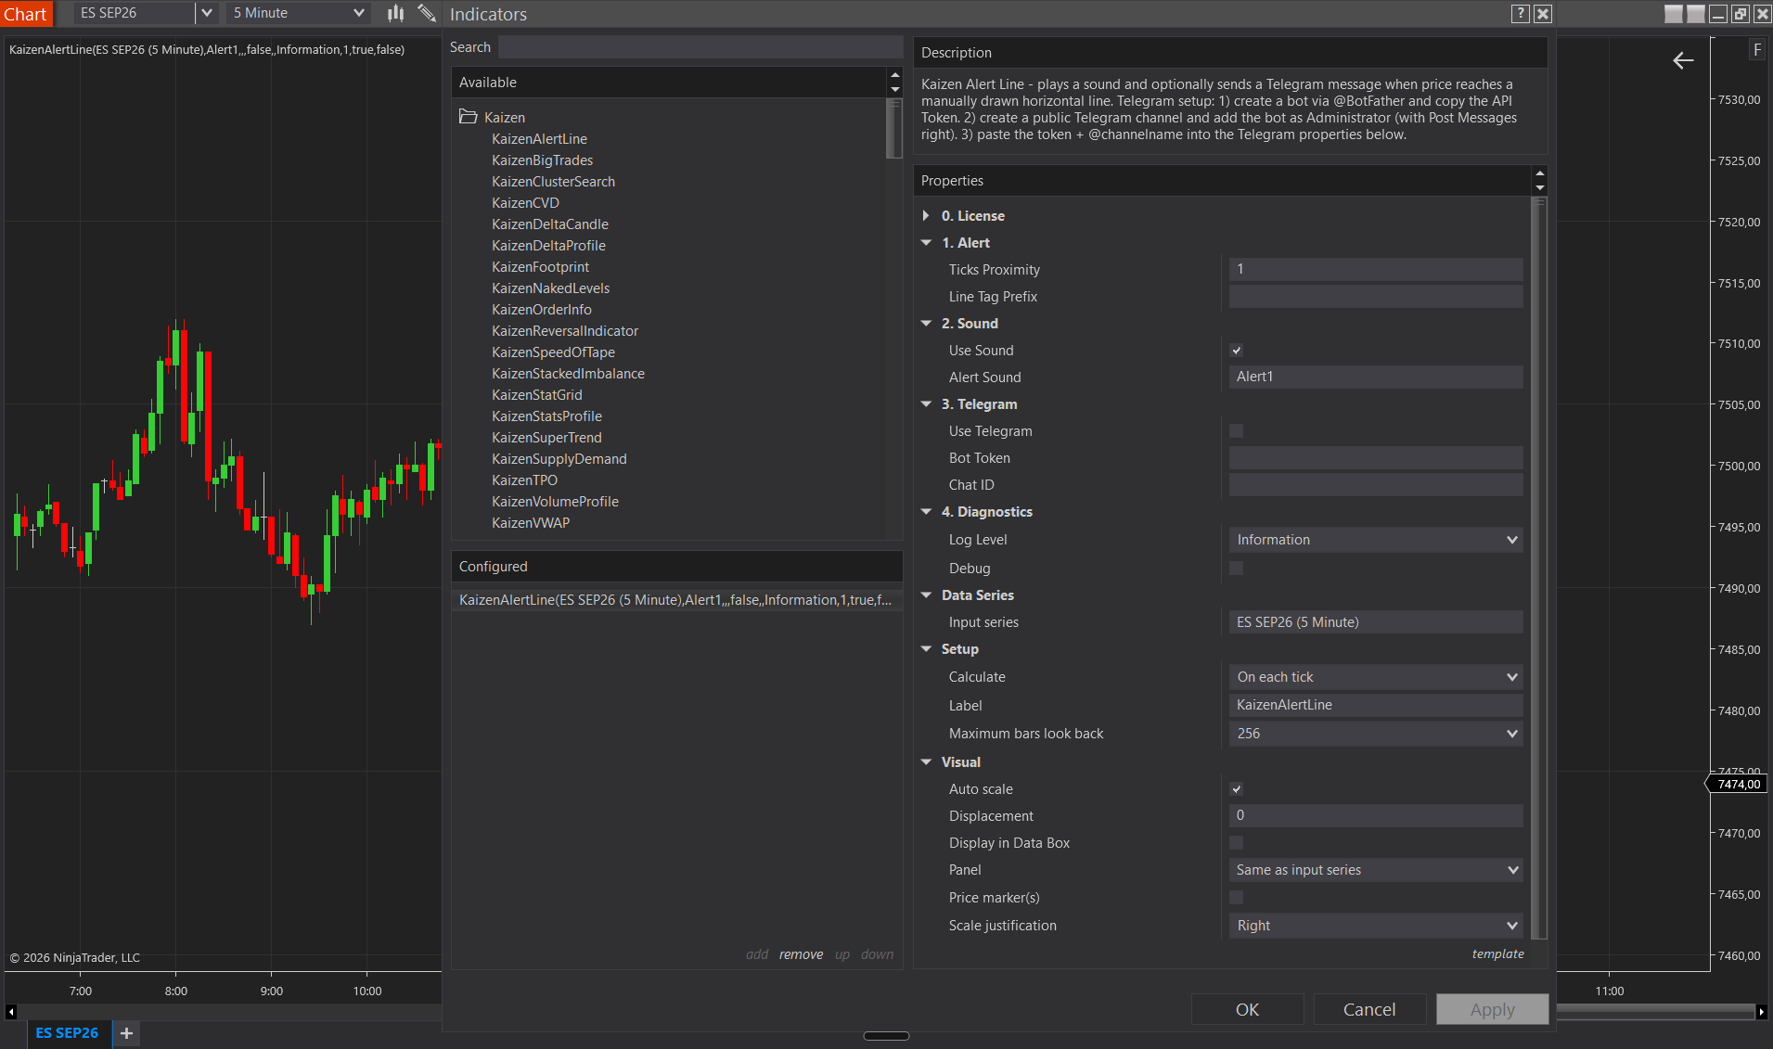The width and height of the screenshot is (1773, 1049).
Task: Select KaizenVolumeProfile indicator
Action: pyautogui.click(x=555, y=502)
